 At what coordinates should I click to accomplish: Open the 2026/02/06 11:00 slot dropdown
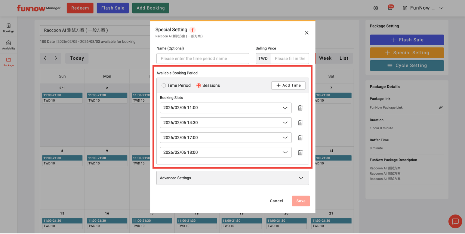tap(226, 108)
